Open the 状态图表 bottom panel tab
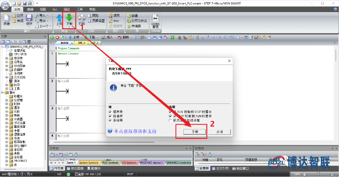The height and width of the screenshot is (177, 339). [x=75, y=168]
